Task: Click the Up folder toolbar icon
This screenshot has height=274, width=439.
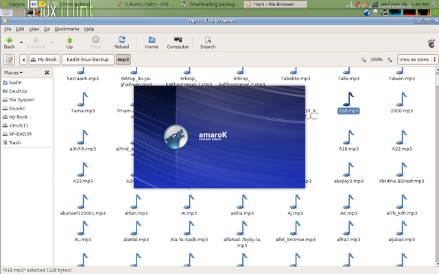Action: [69, 42]
